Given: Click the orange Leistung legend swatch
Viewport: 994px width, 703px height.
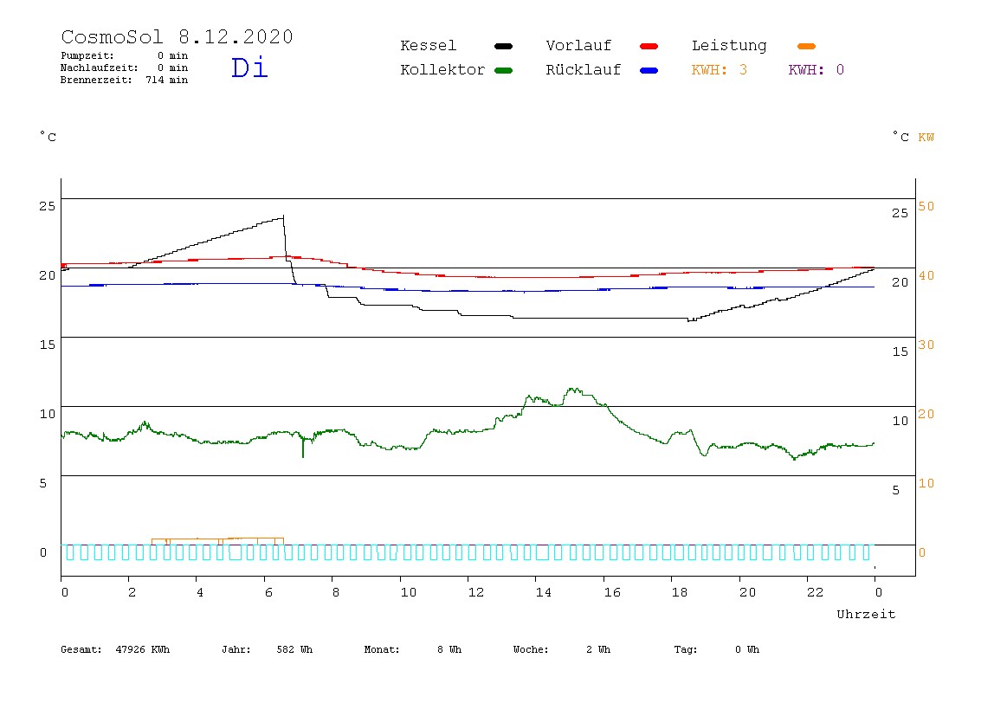Looking at the screenshot, I should 806,46.
